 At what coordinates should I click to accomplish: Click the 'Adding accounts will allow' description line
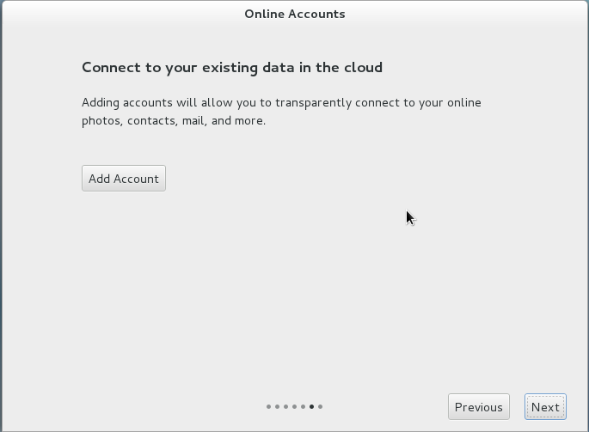pos(281,103)
